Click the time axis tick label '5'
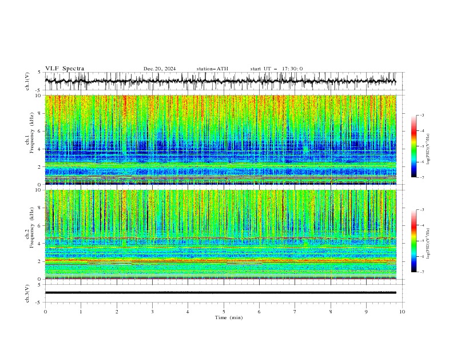Screen dimensions: 453x350 [x=224, y=312]
